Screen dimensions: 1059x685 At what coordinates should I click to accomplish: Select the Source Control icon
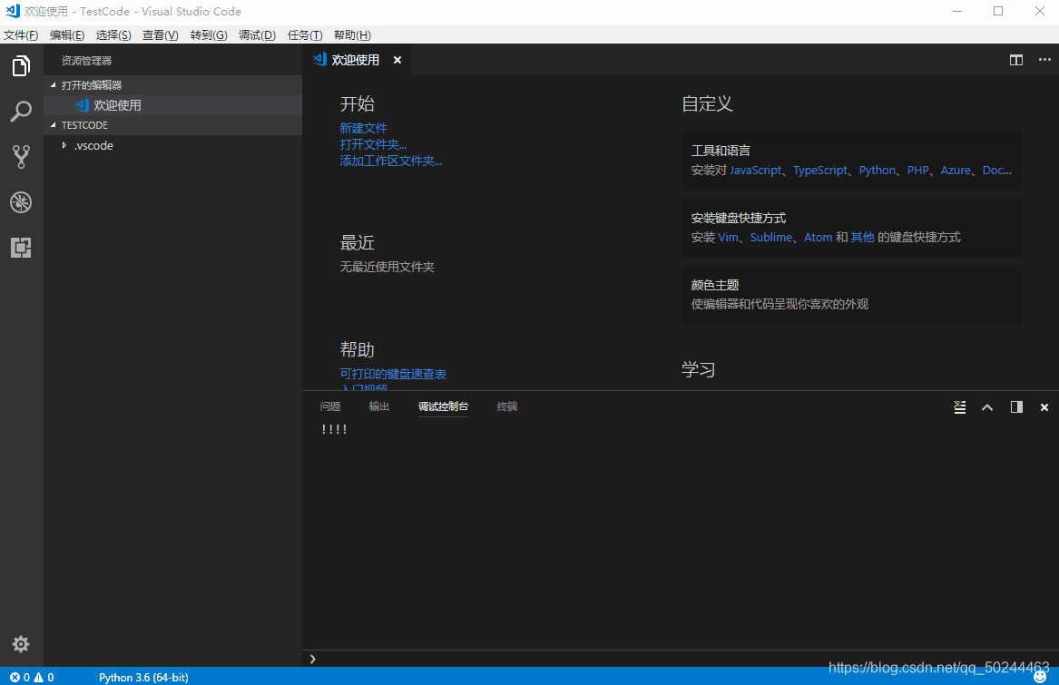coord(21,156)
